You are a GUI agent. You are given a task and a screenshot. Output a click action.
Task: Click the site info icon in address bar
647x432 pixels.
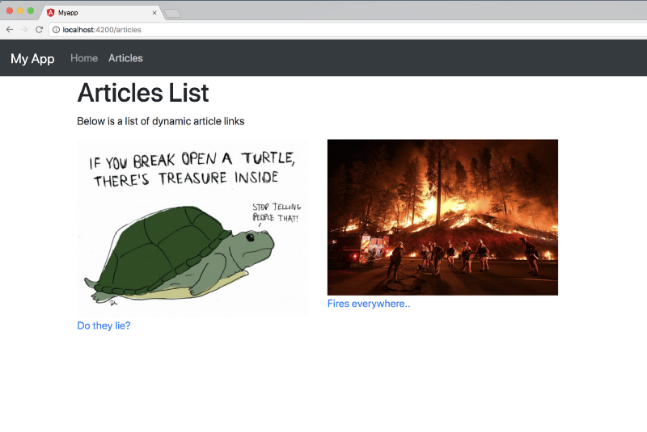[56, 30]
